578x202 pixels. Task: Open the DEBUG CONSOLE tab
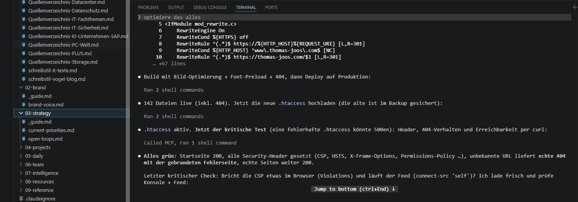click(210, 7)
